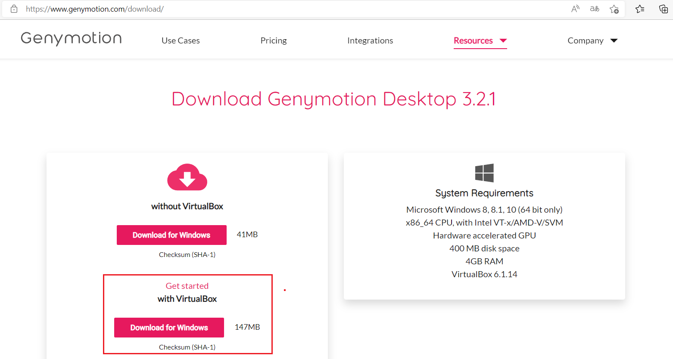This screenshot has height=359, width=673.
Task: Open the Integrations menu item
Action: coord(370,40)
